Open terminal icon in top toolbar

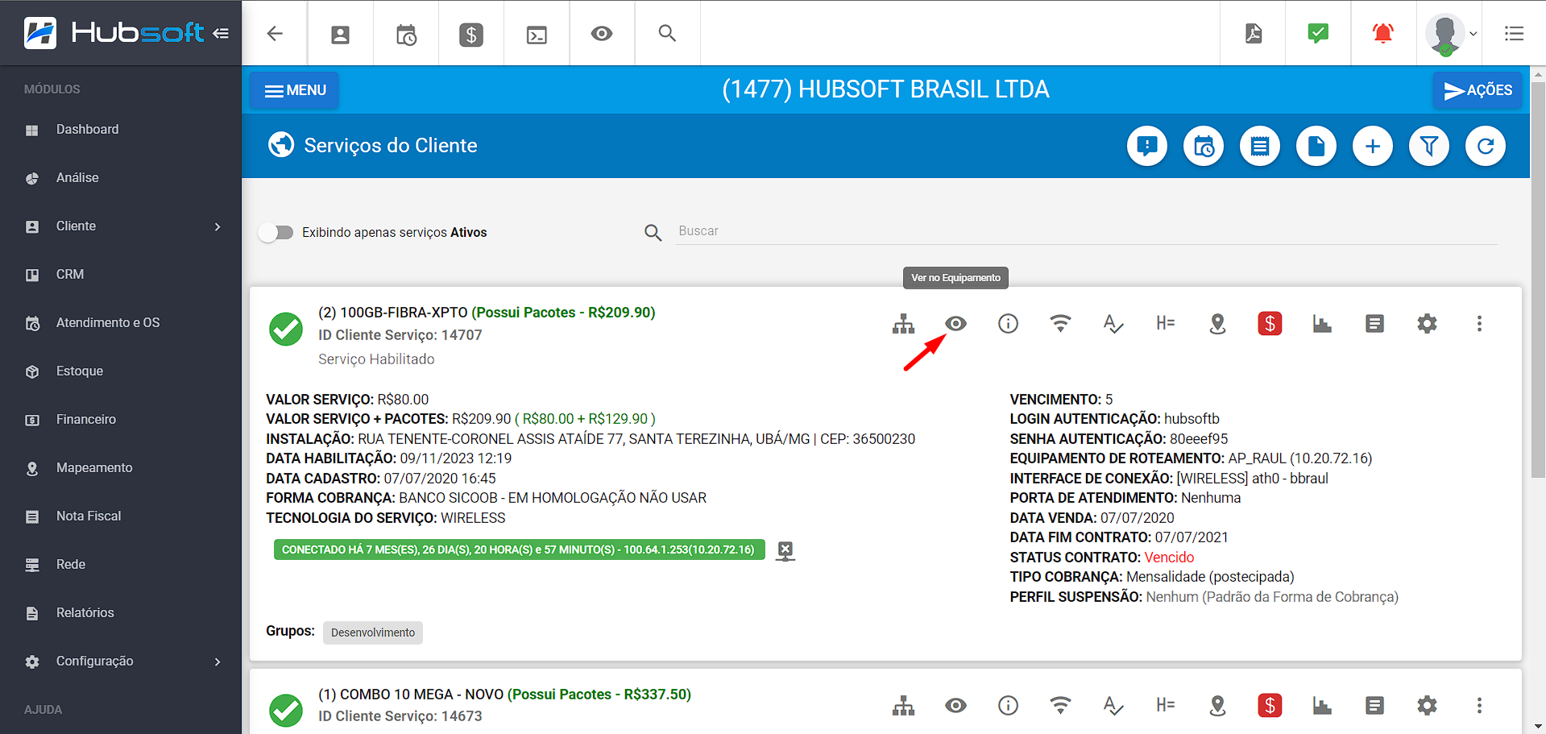tap(537, 35)
